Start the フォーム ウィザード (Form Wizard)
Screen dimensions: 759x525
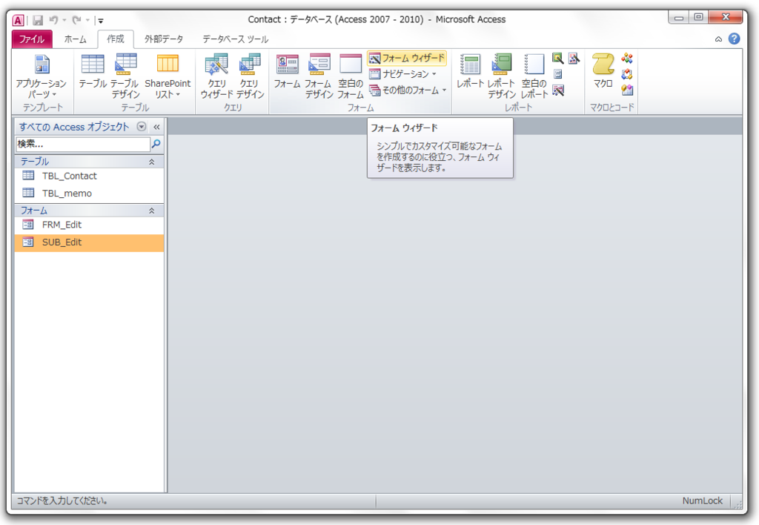click(x=407, y=58)
